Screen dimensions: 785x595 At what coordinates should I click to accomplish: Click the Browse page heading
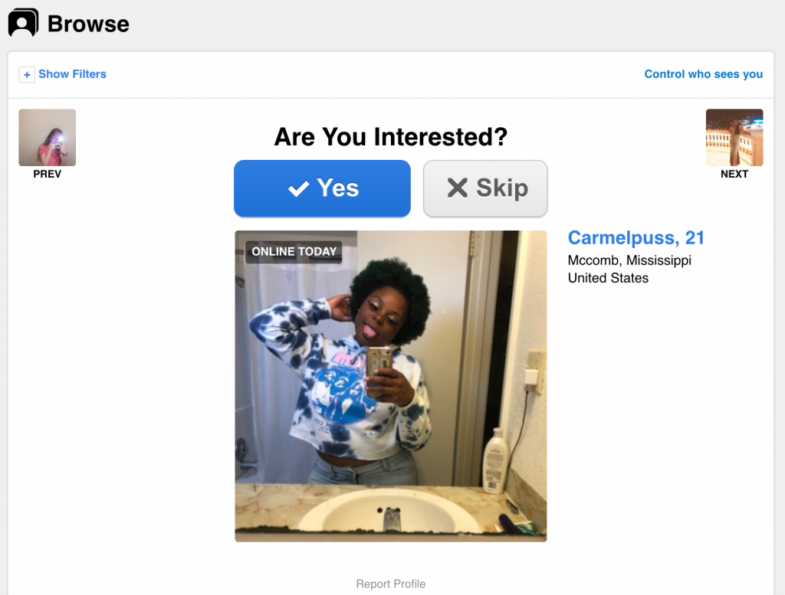coord(88,24)
